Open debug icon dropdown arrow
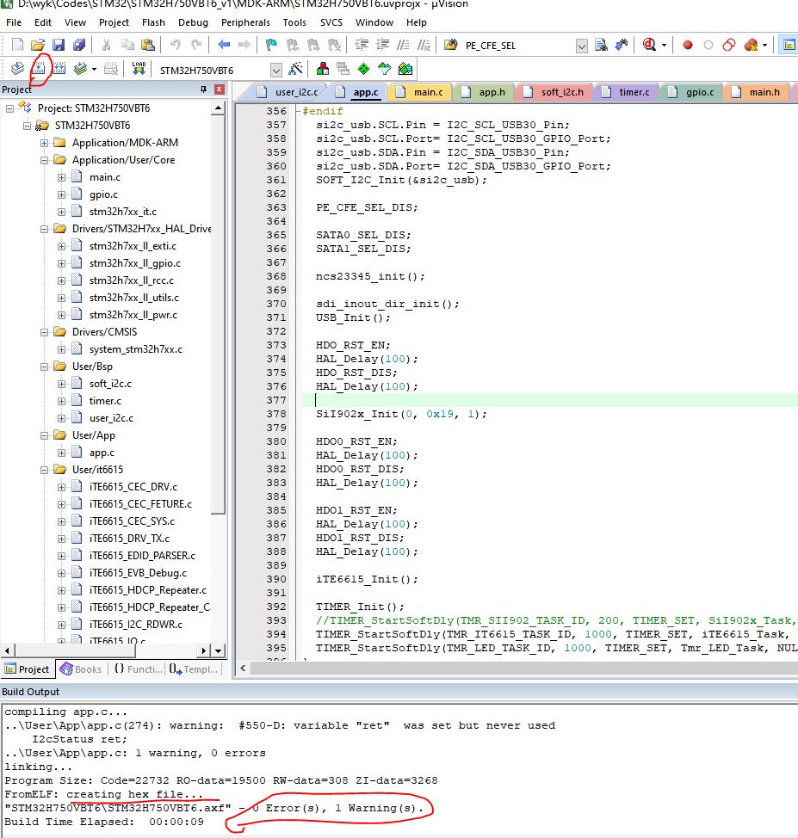Image resolution: width=798 pixels, height=838 pixels. click(664, 45)
